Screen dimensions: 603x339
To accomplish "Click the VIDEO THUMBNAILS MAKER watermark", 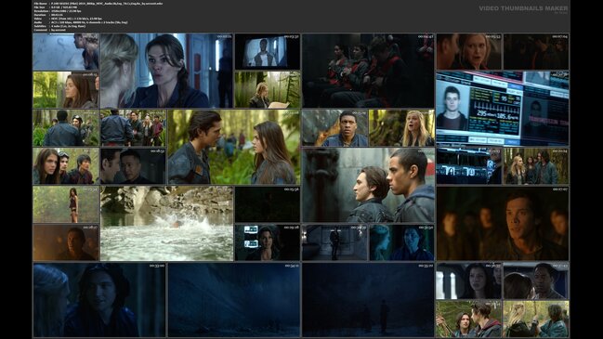I will point(523,8).
